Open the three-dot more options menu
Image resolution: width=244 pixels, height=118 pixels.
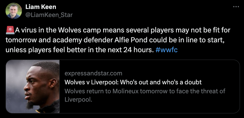tap(236, 7)
